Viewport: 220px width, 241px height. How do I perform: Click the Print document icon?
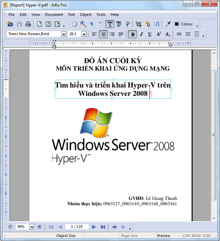click(x=28, y=24)
